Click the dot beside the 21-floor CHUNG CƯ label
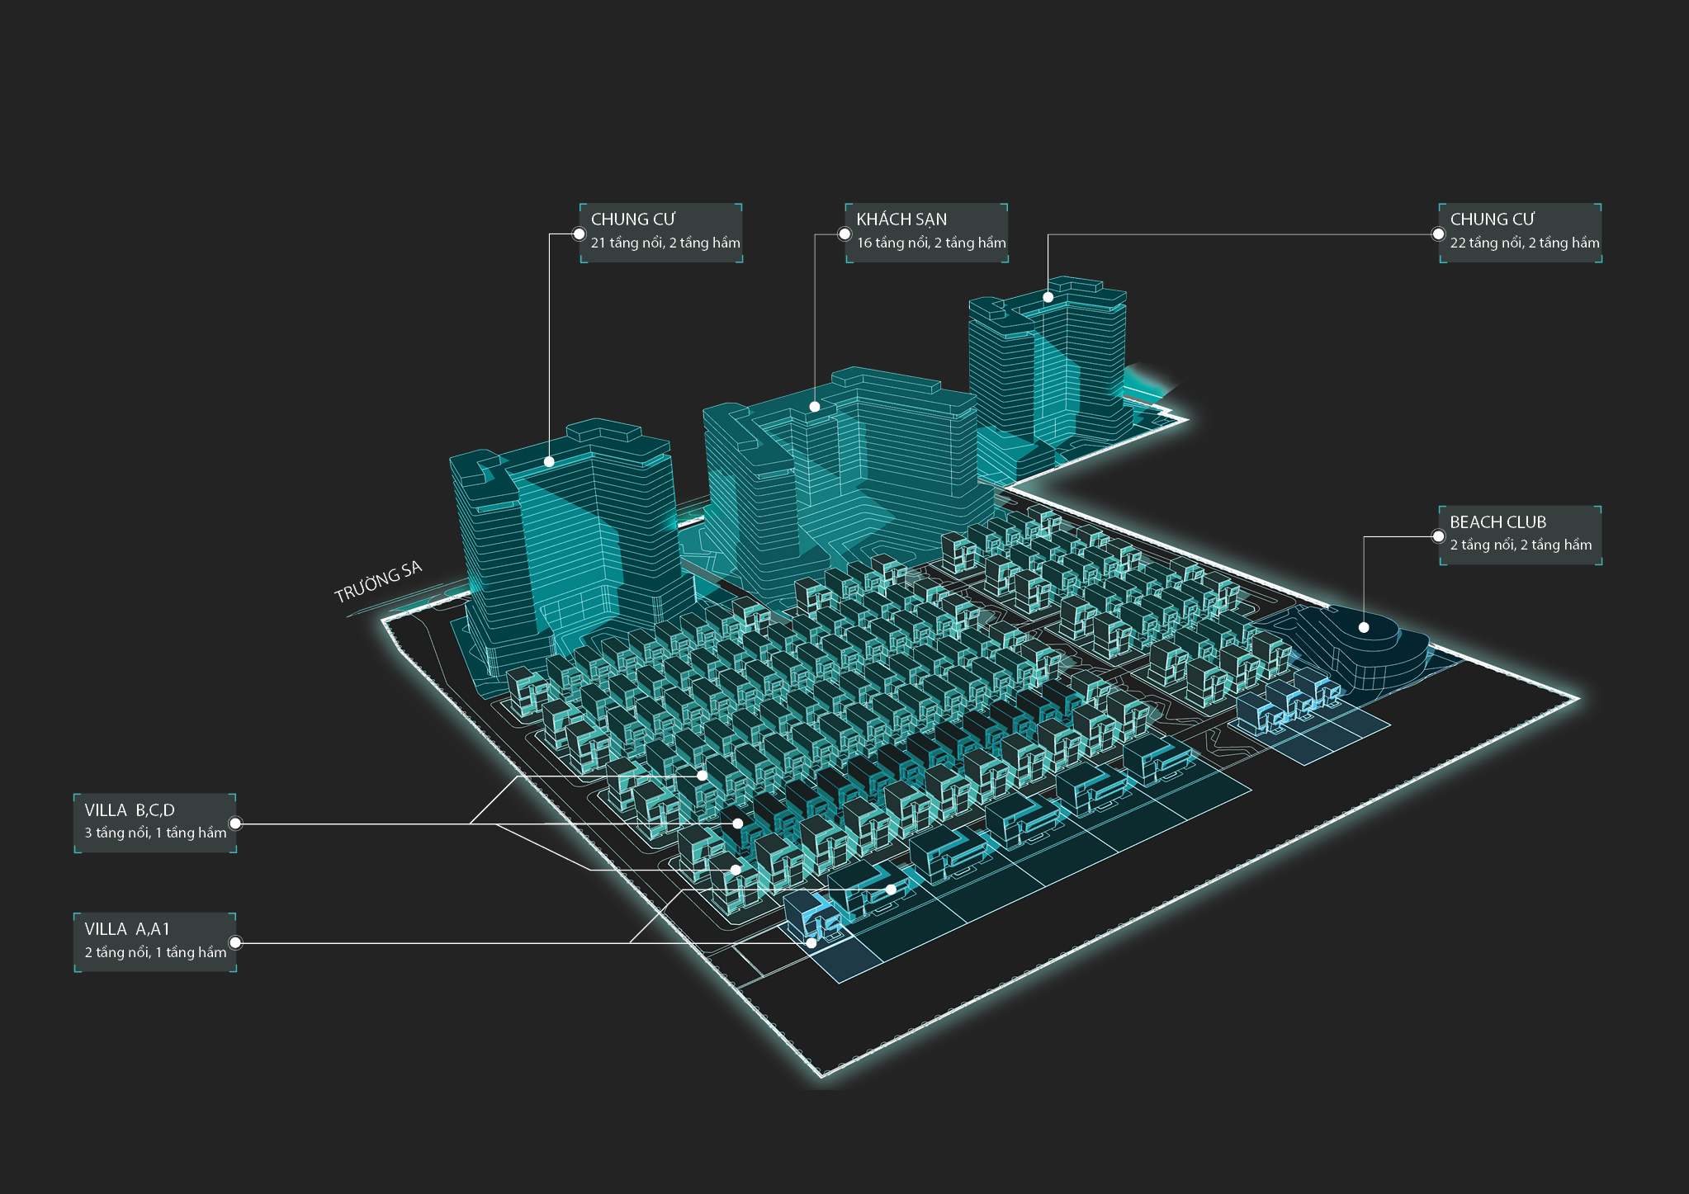Screen dimensions: 1689x1194 [x=579, y=234]
